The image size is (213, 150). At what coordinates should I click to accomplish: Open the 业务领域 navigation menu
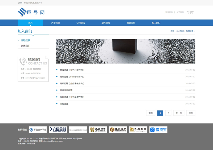click(106, 23)
